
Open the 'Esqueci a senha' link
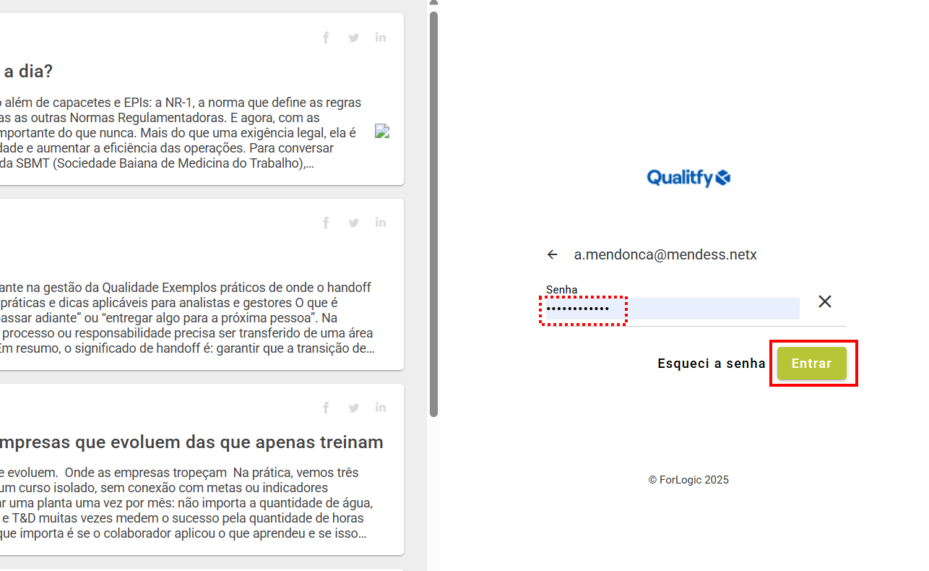click(711, 364)
